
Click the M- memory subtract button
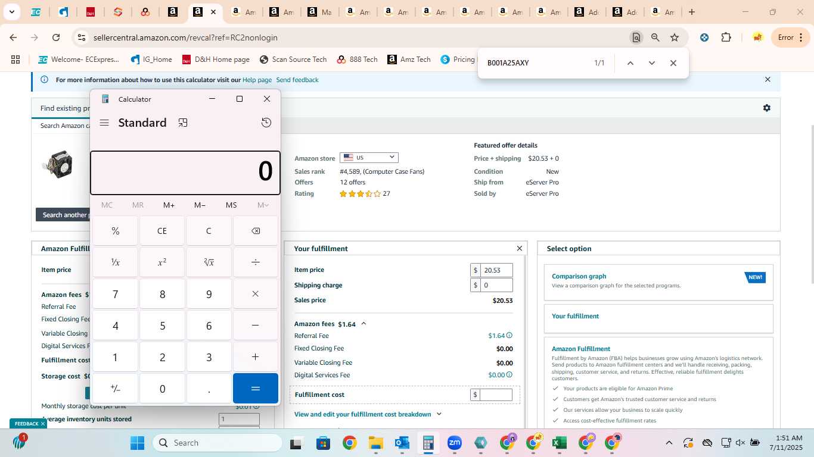(200, 205)
